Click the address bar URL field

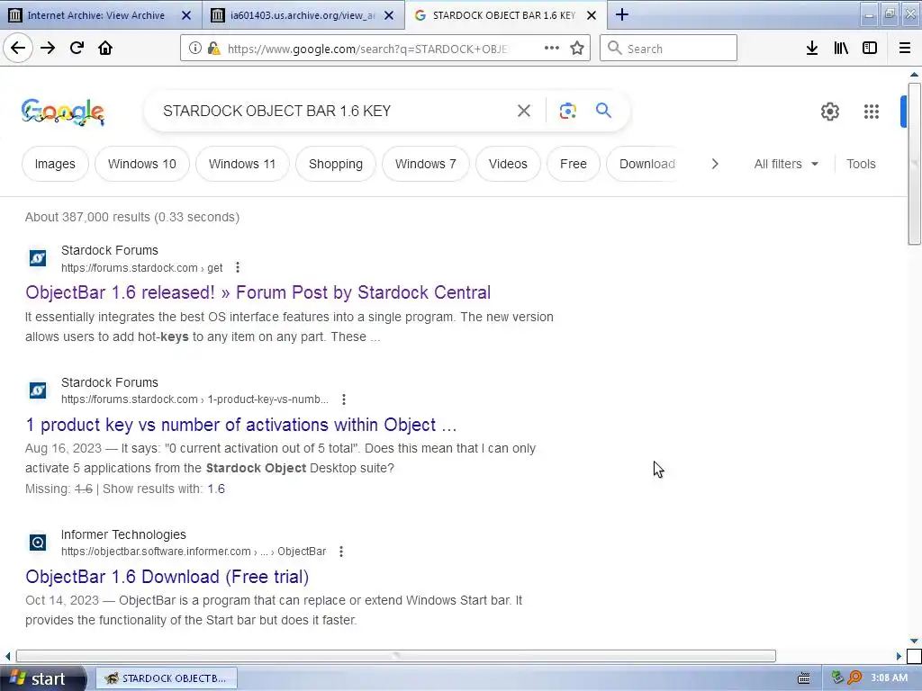click(367, 49)
